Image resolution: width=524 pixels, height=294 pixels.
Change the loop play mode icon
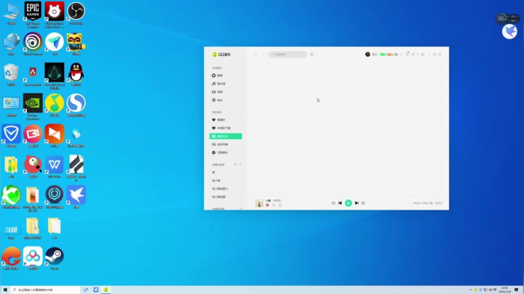click(333, 203)
